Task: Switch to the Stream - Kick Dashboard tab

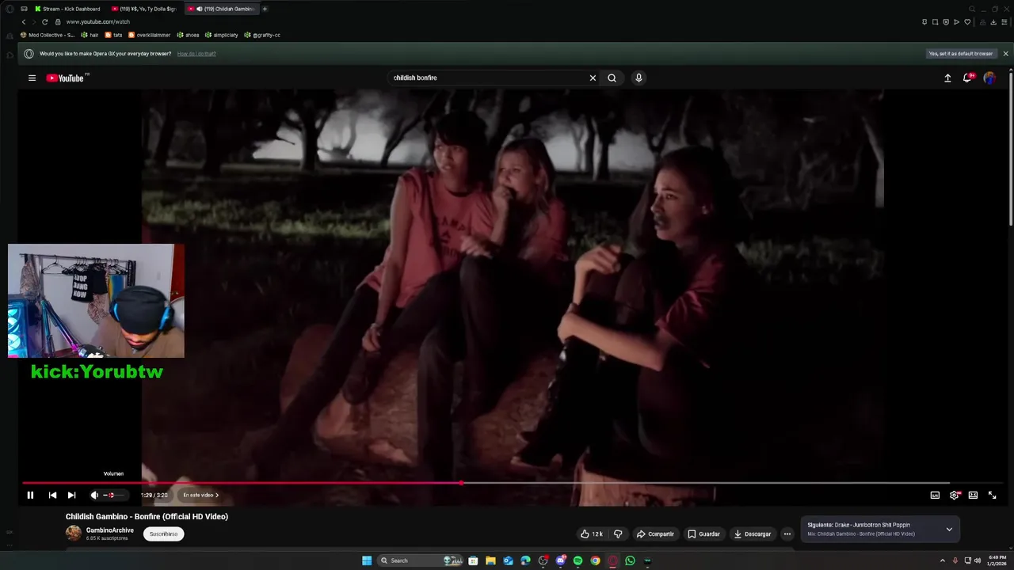Action: 67,9
